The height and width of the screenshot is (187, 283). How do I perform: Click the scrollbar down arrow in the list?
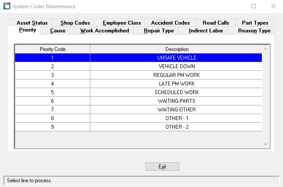tap(266, 144)
